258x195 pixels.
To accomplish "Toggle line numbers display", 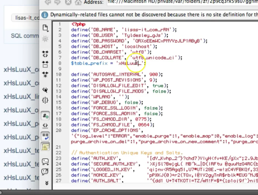I will click(x=45, y=116).
